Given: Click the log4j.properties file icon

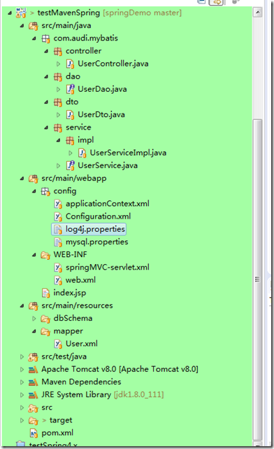Looking at the screenshot, I should pos(58,229).
